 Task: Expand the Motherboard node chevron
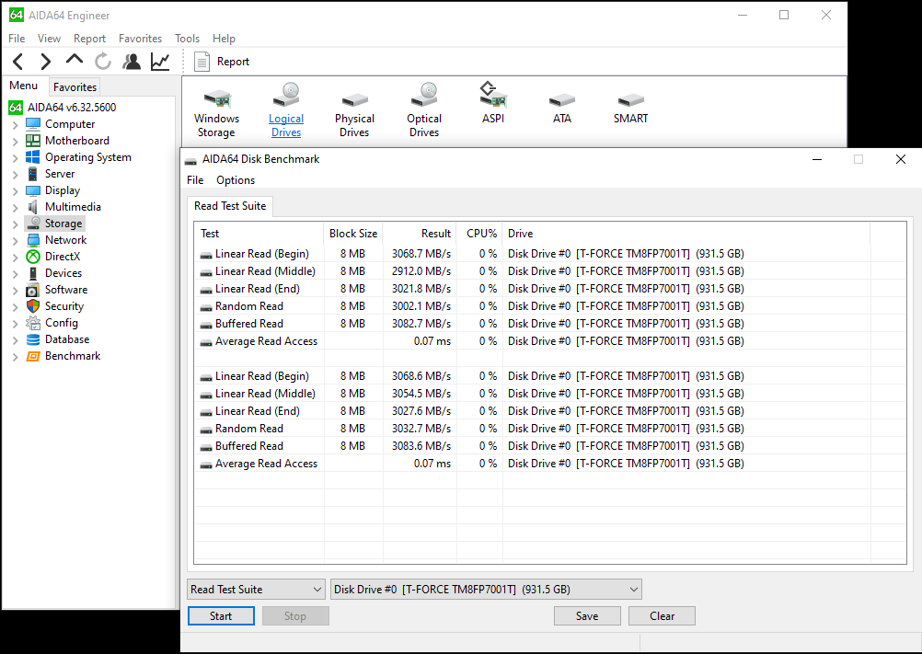[16, 141]
